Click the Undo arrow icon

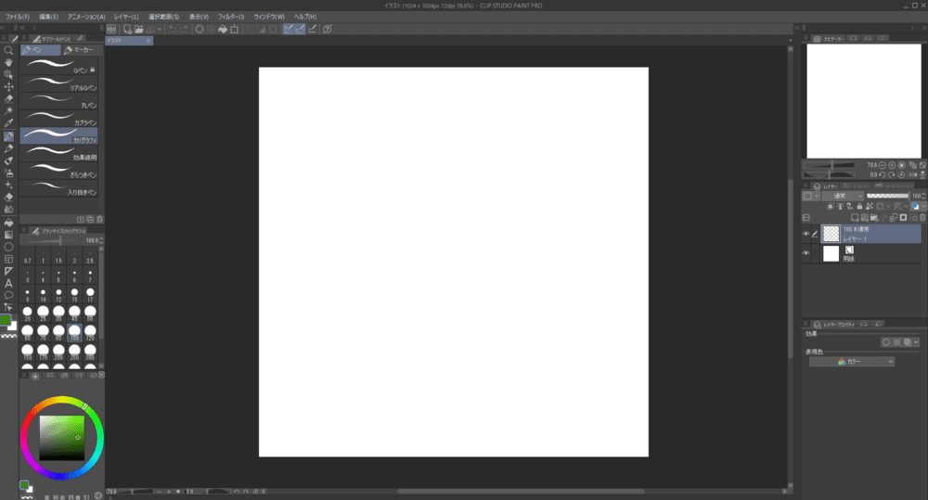coord(173,29)
